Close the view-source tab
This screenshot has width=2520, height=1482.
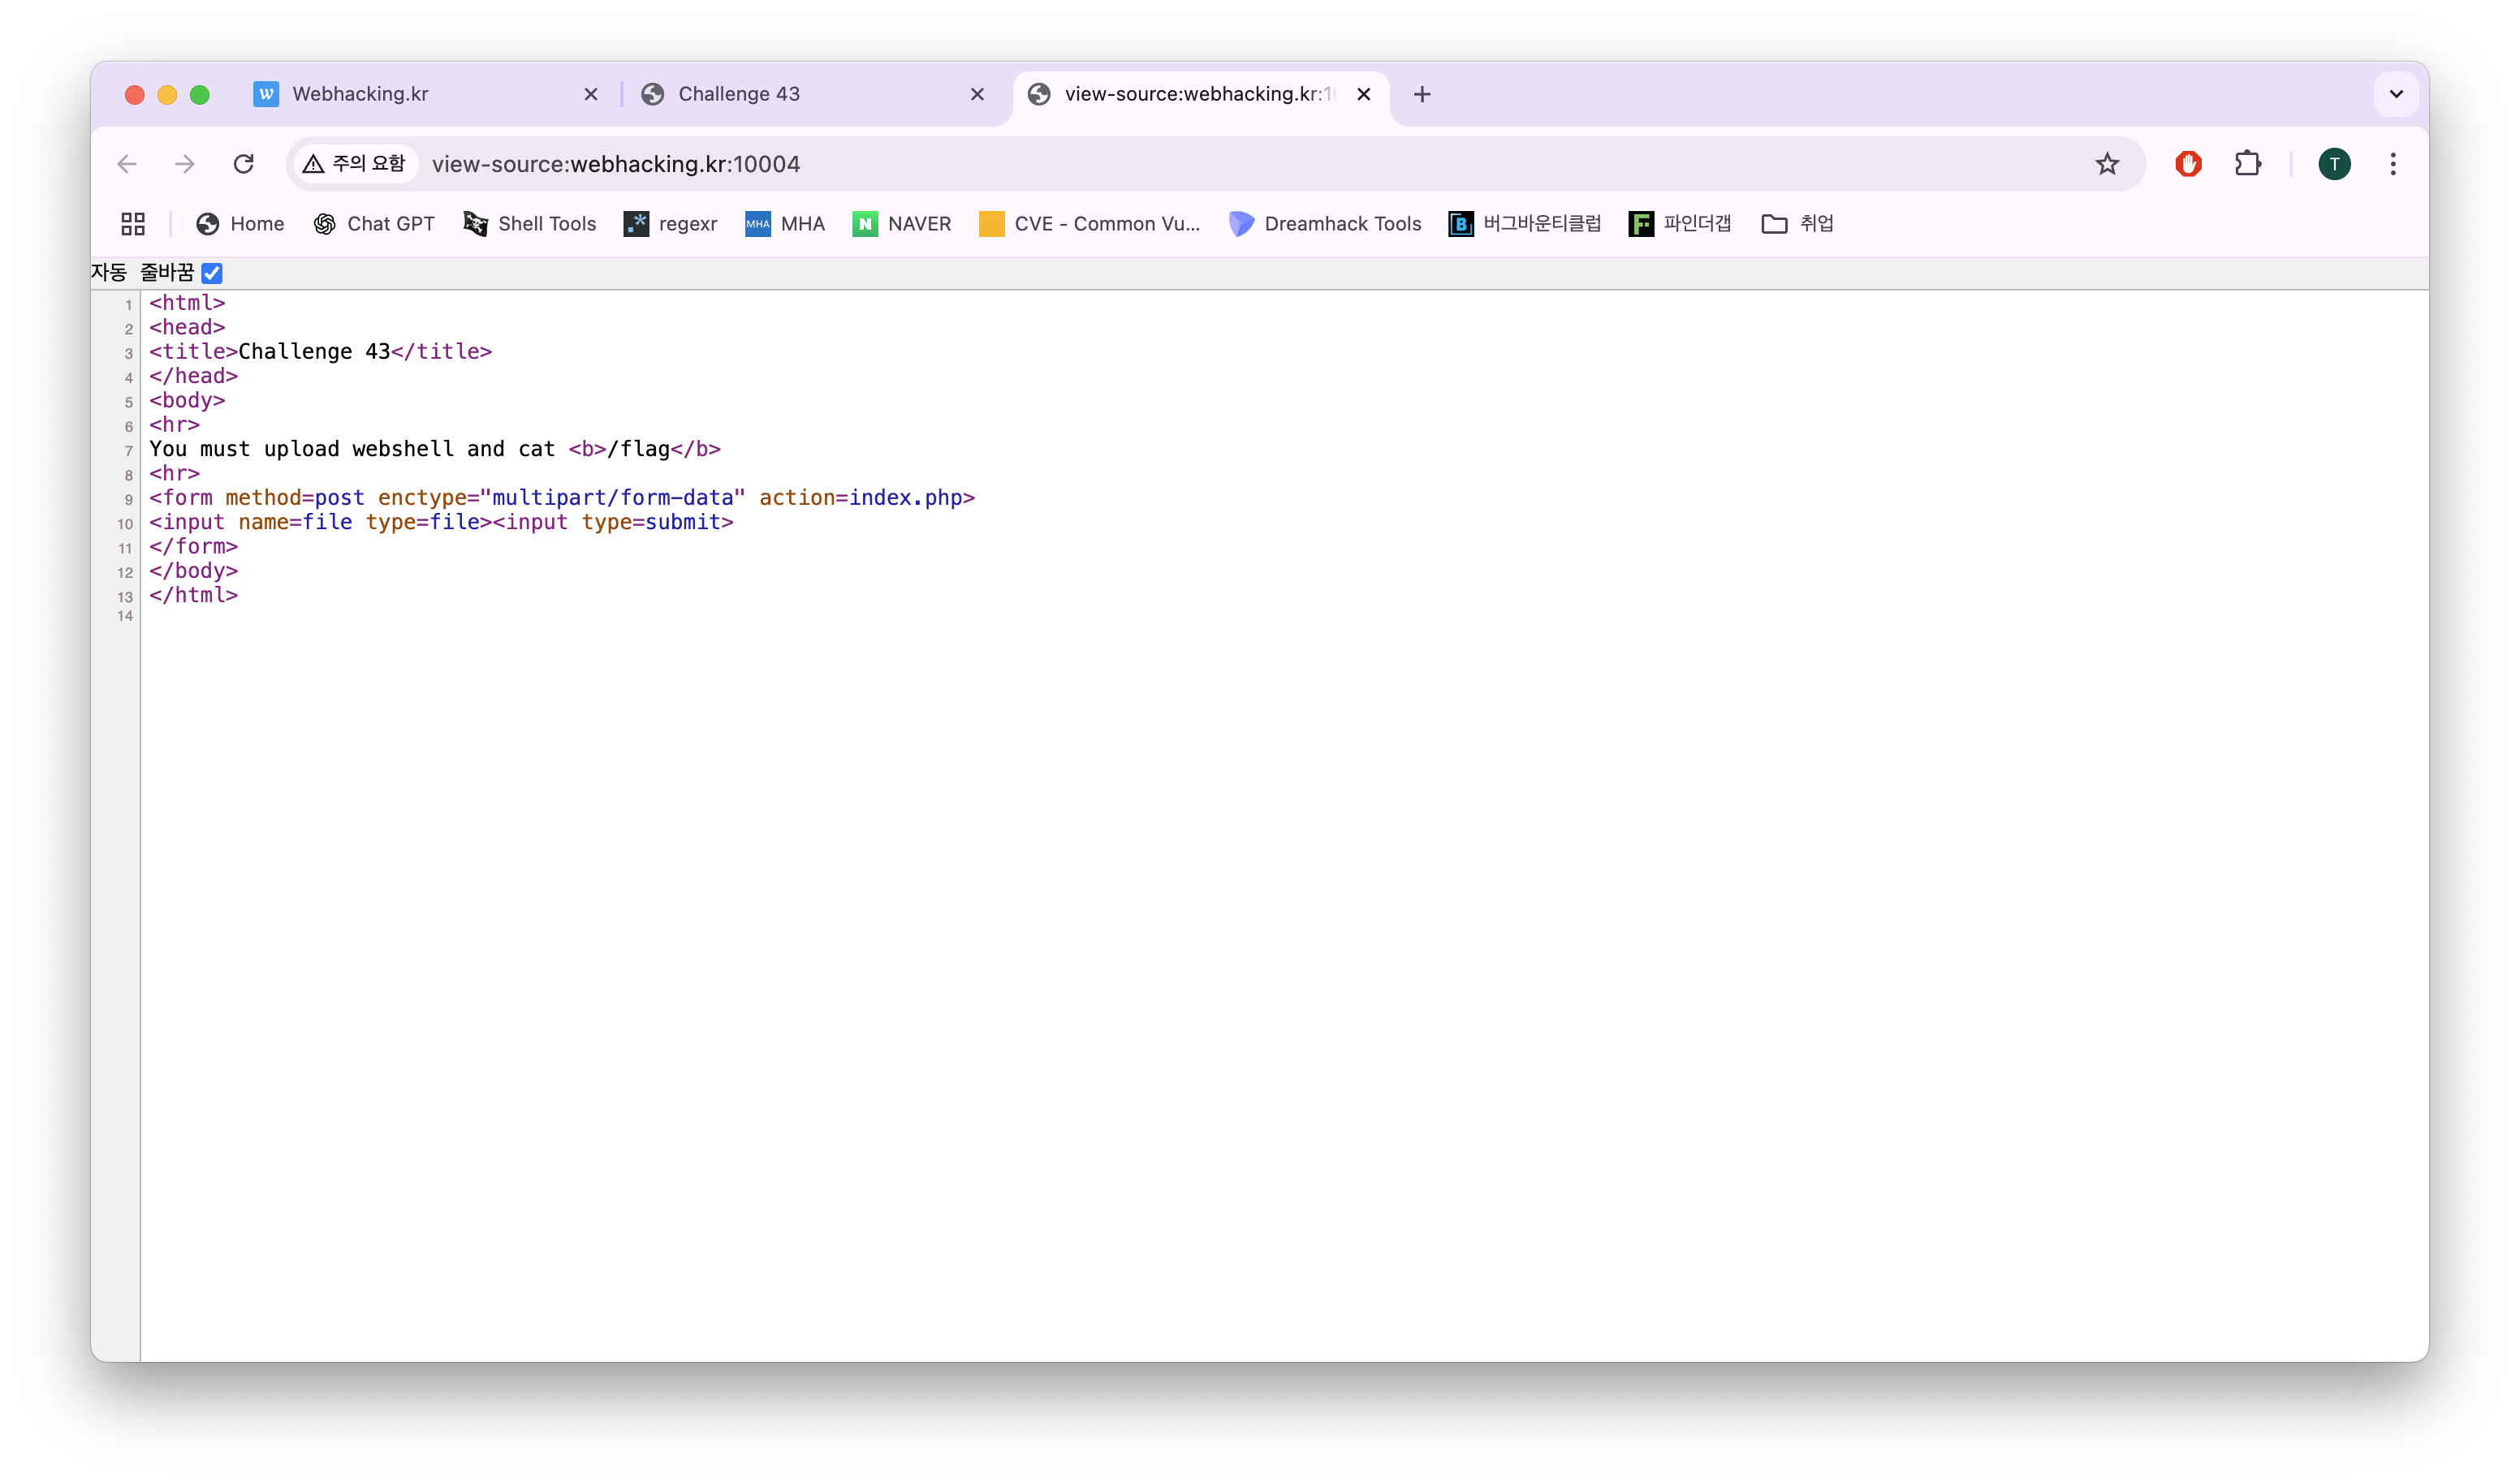point(1363,94)
